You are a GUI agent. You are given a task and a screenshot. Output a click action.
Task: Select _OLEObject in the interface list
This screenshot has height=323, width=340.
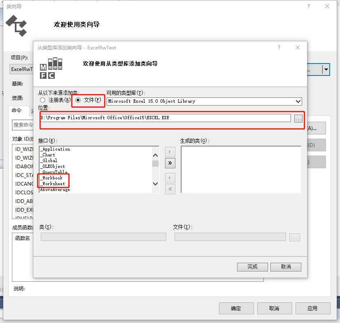tap(52, 166)
